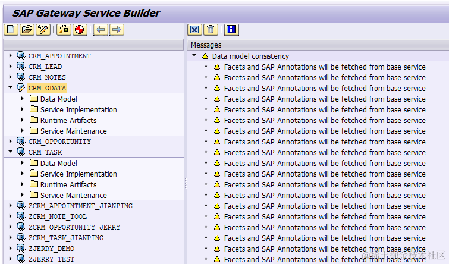Expand Data Model under CRM_ODATA

[23, 99]
